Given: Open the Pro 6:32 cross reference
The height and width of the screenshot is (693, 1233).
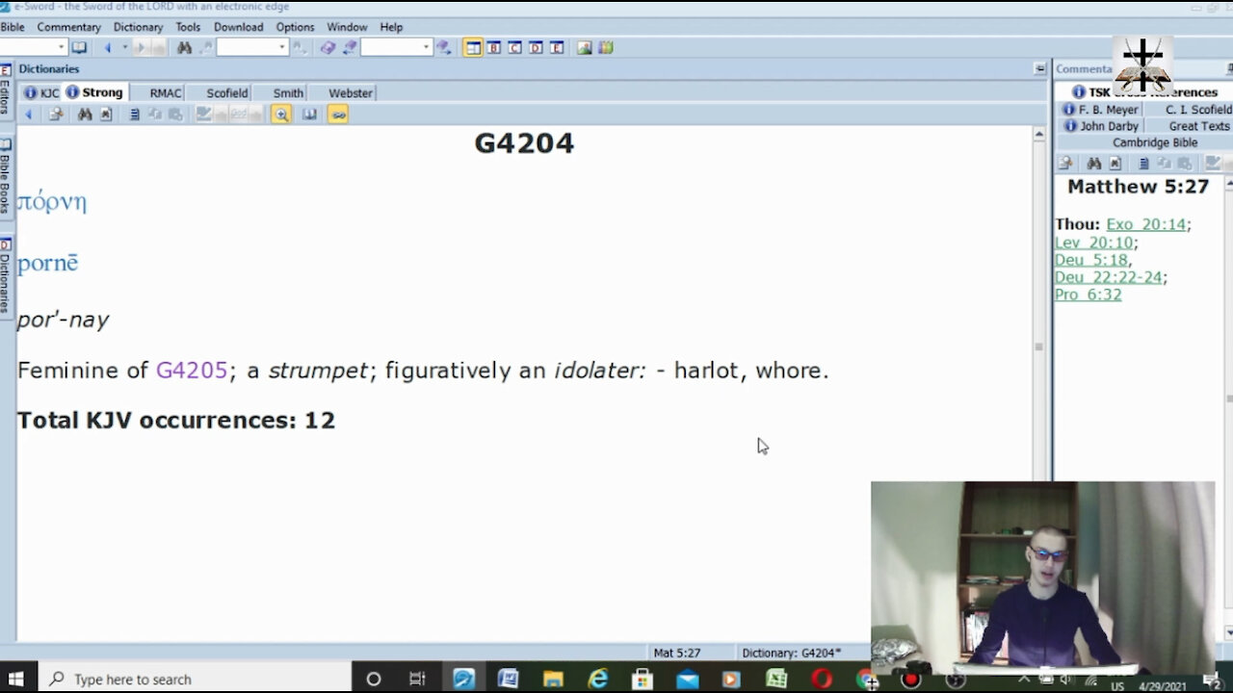Looking at the screenshot, I should (1088, 295).
